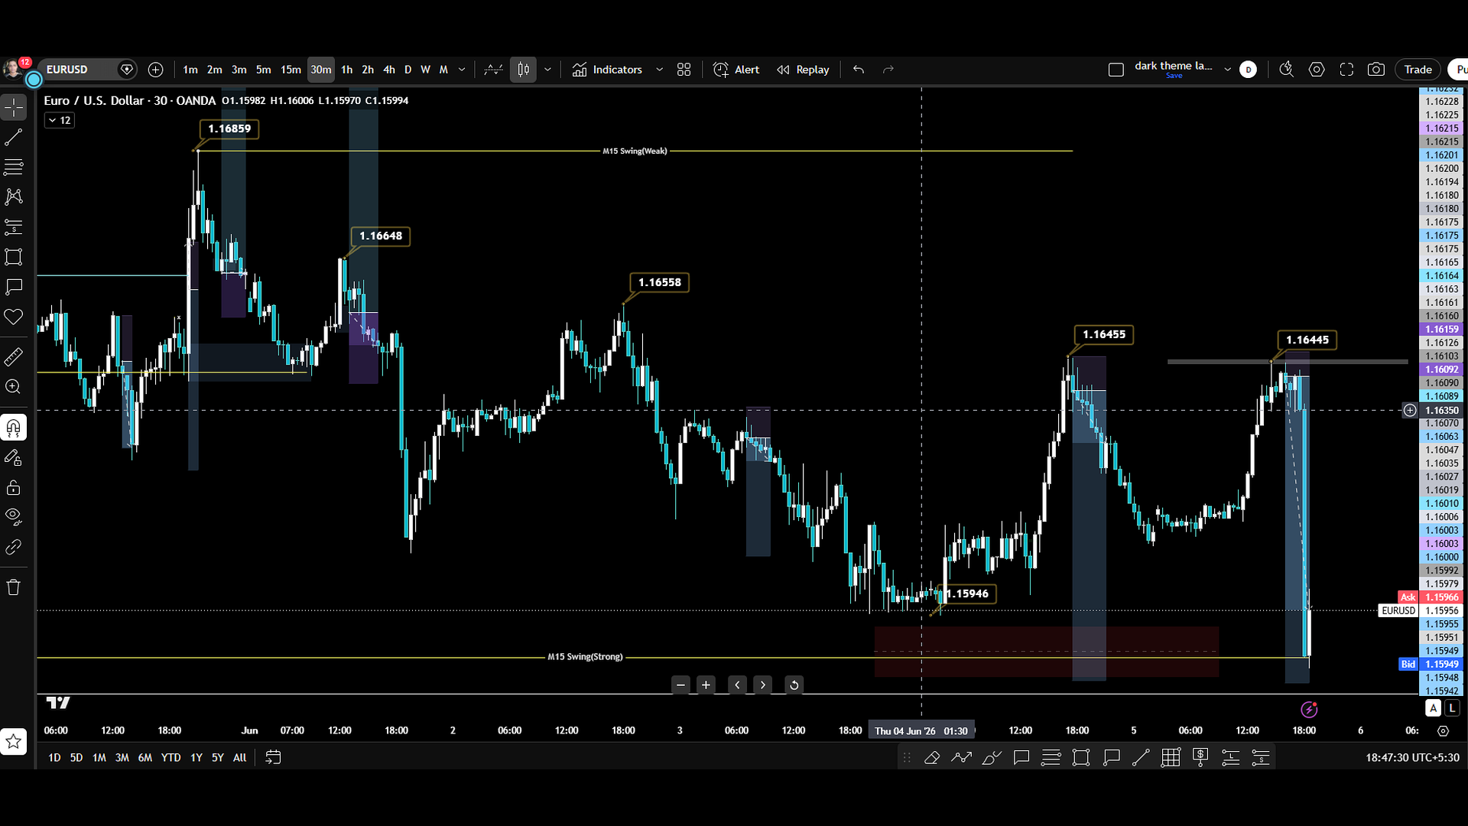The image size is (1468, 826).
Task: Select the brush tool in bottom toolbar
Action: (992, 758)
